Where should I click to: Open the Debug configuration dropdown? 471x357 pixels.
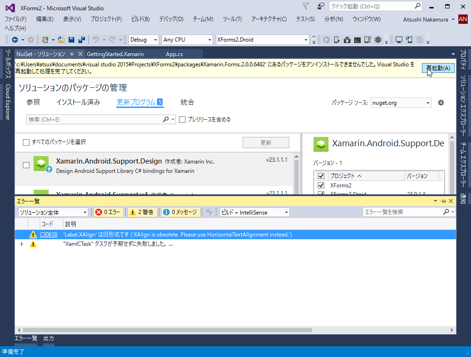143,40
